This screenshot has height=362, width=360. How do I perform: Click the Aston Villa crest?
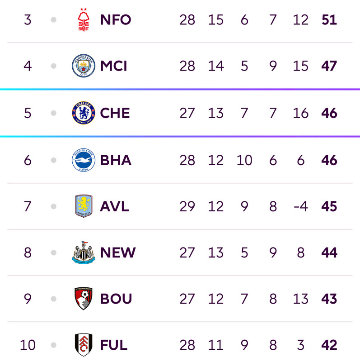84,206
